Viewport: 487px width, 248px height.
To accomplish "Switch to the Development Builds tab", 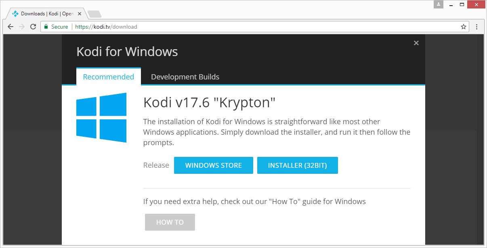I will 185,77.
